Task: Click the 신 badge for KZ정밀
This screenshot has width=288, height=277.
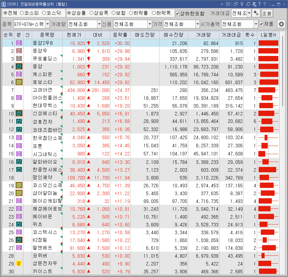Action: click(x=19, y=240)
